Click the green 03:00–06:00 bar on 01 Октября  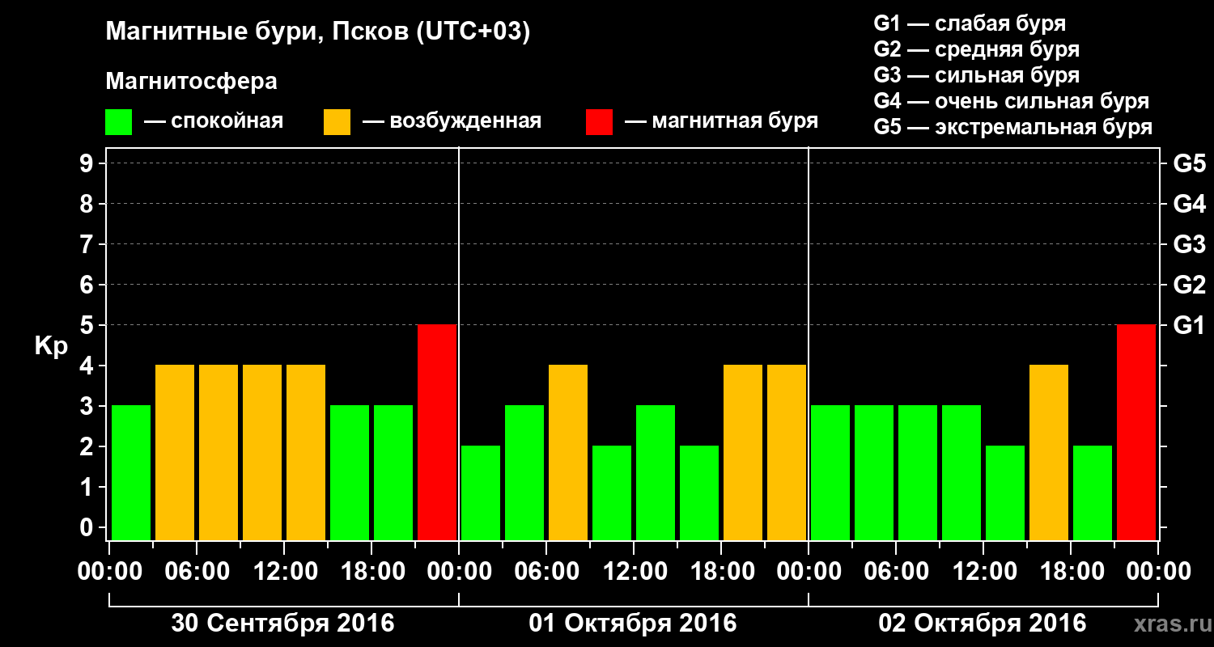coord(524,472)
